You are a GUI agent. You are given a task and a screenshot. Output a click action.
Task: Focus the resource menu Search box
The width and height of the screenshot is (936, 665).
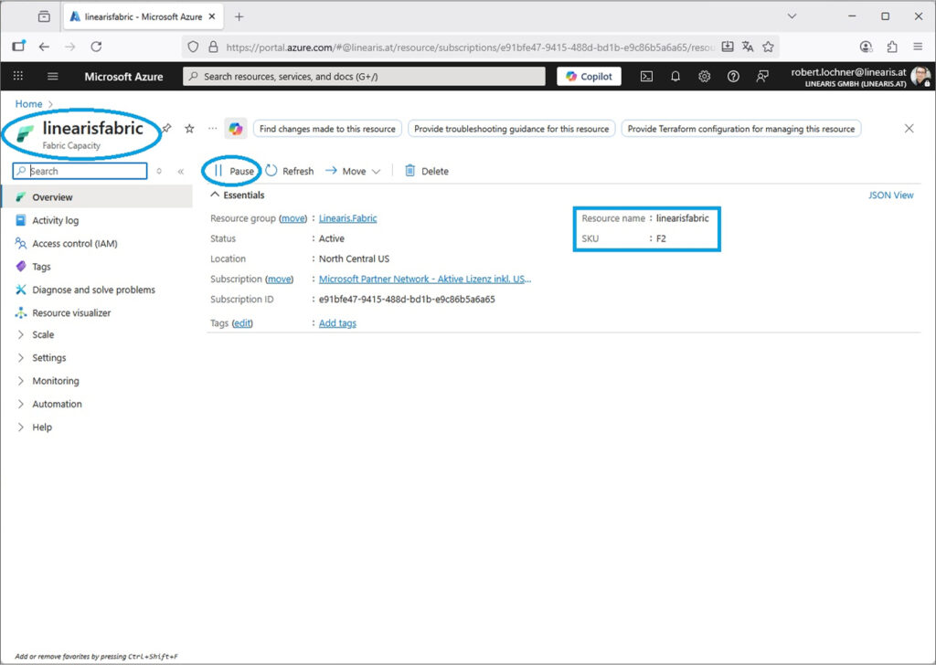[80, 171]
